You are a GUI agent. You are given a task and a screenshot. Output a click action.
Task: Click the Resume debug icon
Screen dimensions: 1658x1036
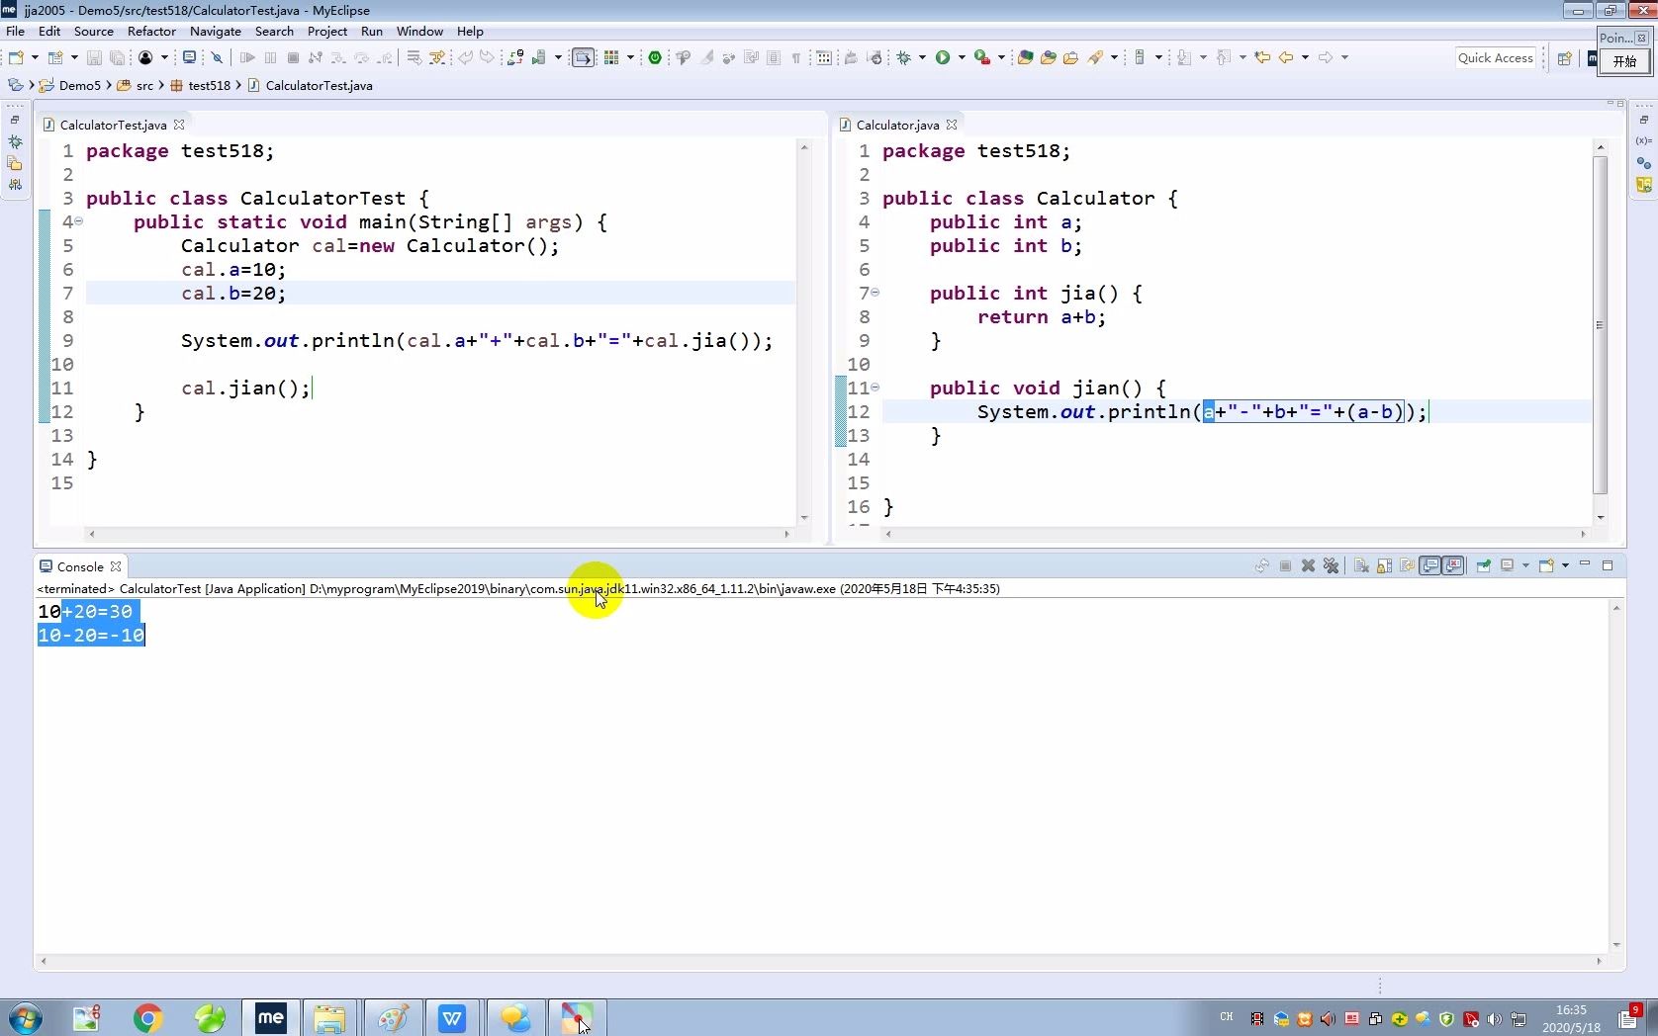click(x=247, y=57)
